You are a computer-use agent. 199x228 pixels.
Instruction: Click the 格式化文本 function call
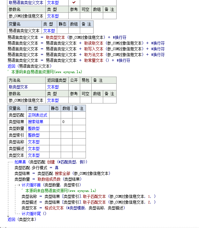(x=54, y=208)
